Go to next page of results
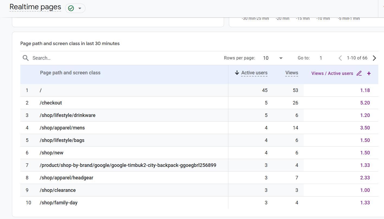Viewport: 384px width, 219px height. [375, 58]
